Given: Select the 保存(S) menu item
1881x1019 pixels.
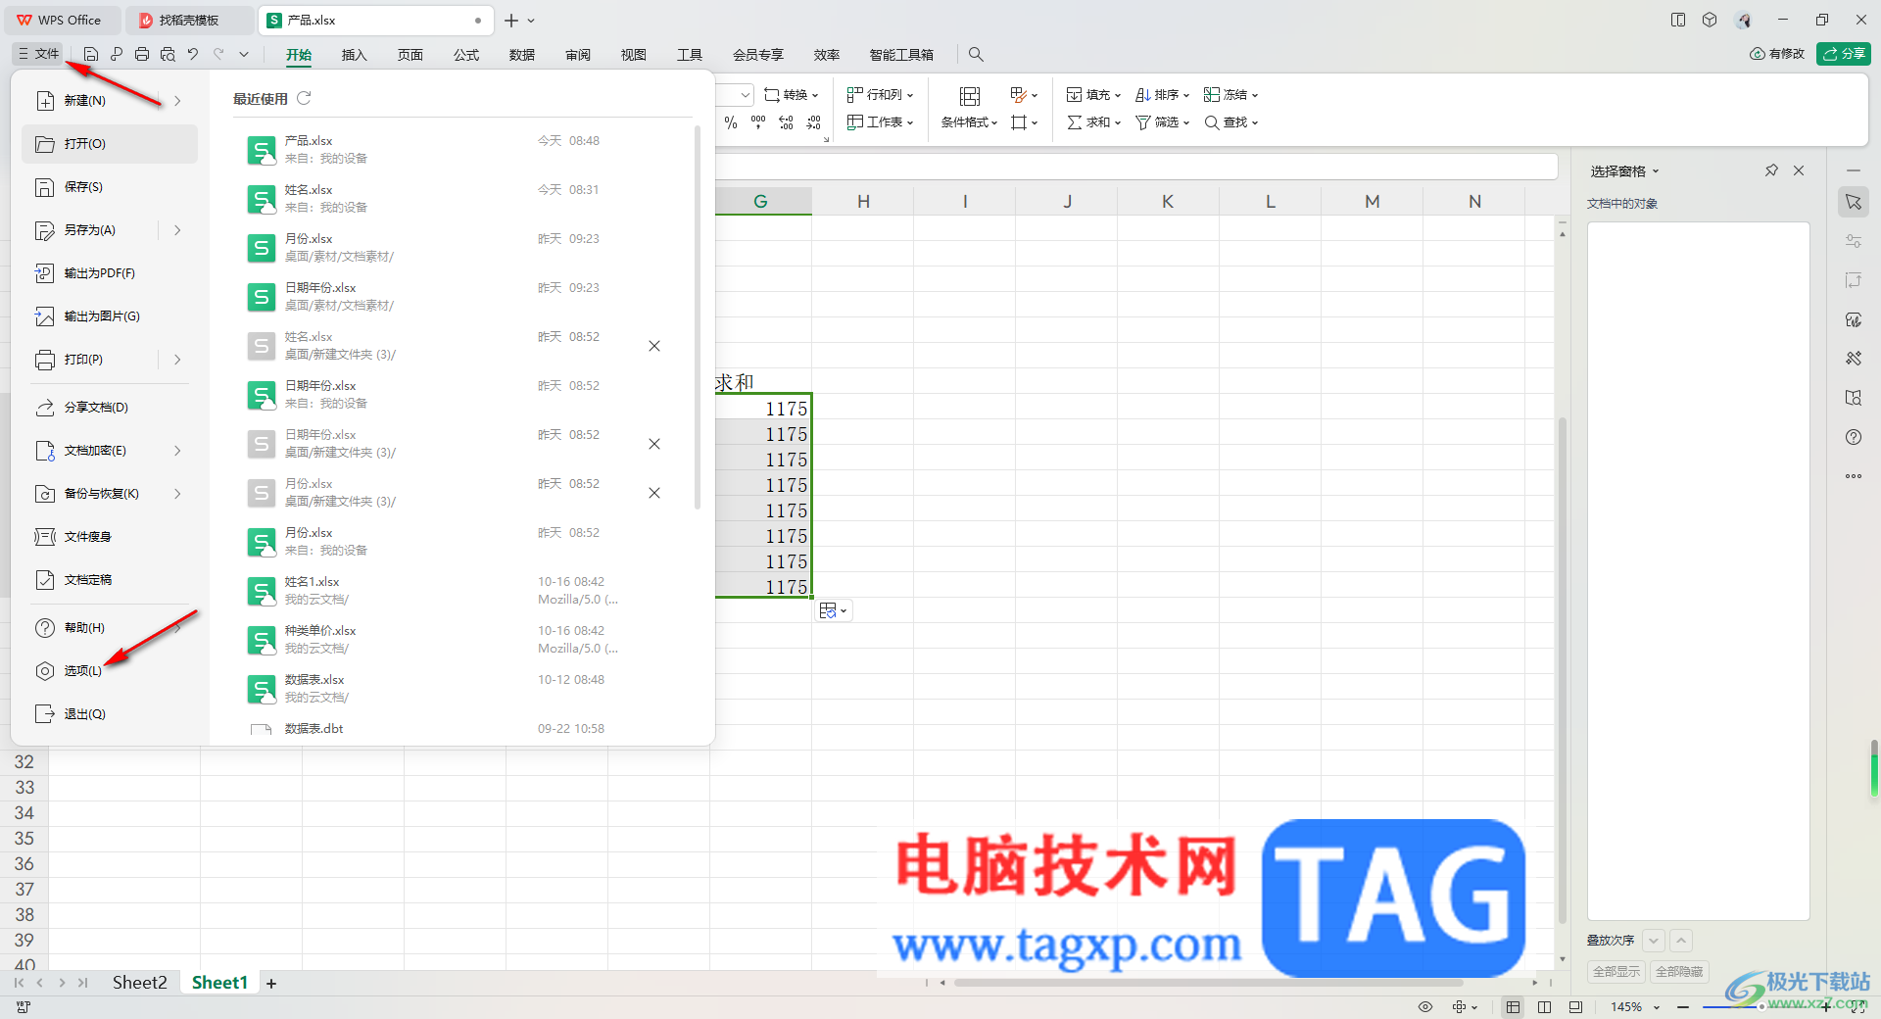Looking at the screenshot, I should click(x=109, y=187).
